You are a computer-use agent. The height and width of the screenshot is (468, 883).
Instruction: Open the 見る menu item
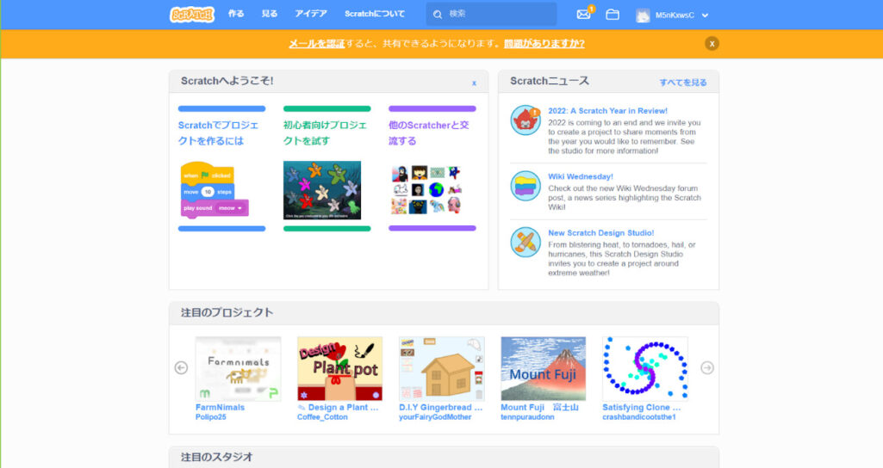point(269,14)
